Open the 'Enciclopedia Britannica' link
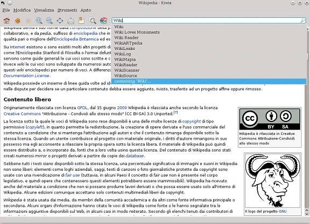Image resolution: width=310 pixels, height=224 pixels. click(76, 39)
